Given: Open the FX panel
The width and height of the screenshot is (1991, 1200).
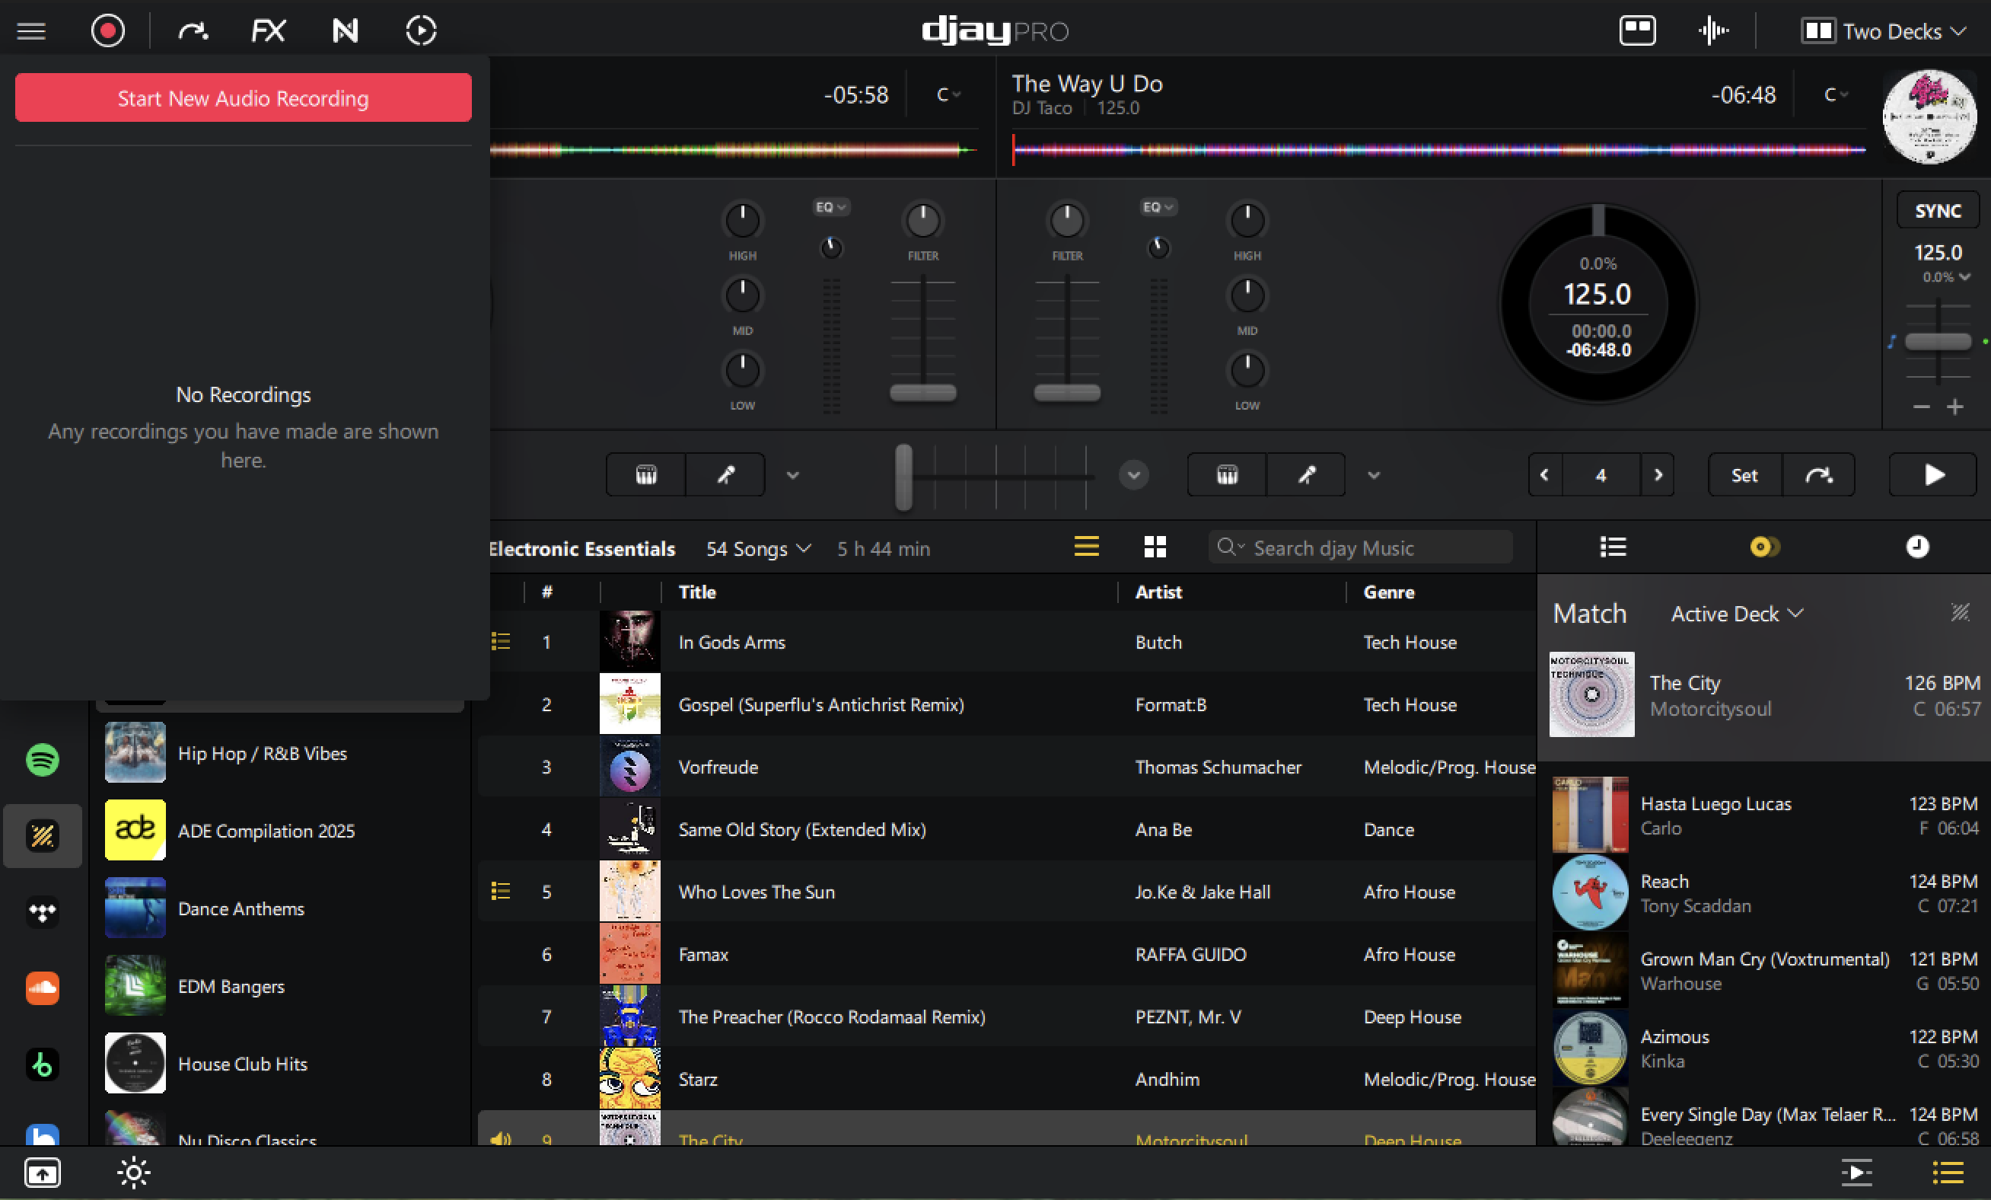Looking at the screenshot, I should [x=268, y=31].
